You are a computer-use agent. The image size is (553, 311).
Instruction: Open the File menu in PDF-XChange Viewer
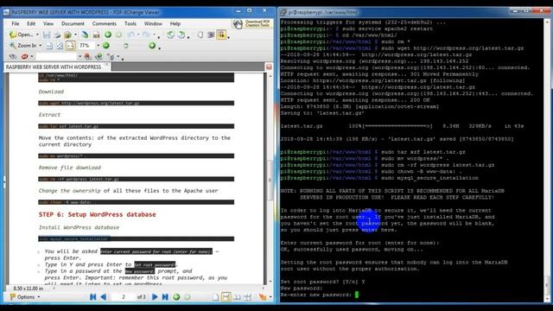(x=16, y=23)
